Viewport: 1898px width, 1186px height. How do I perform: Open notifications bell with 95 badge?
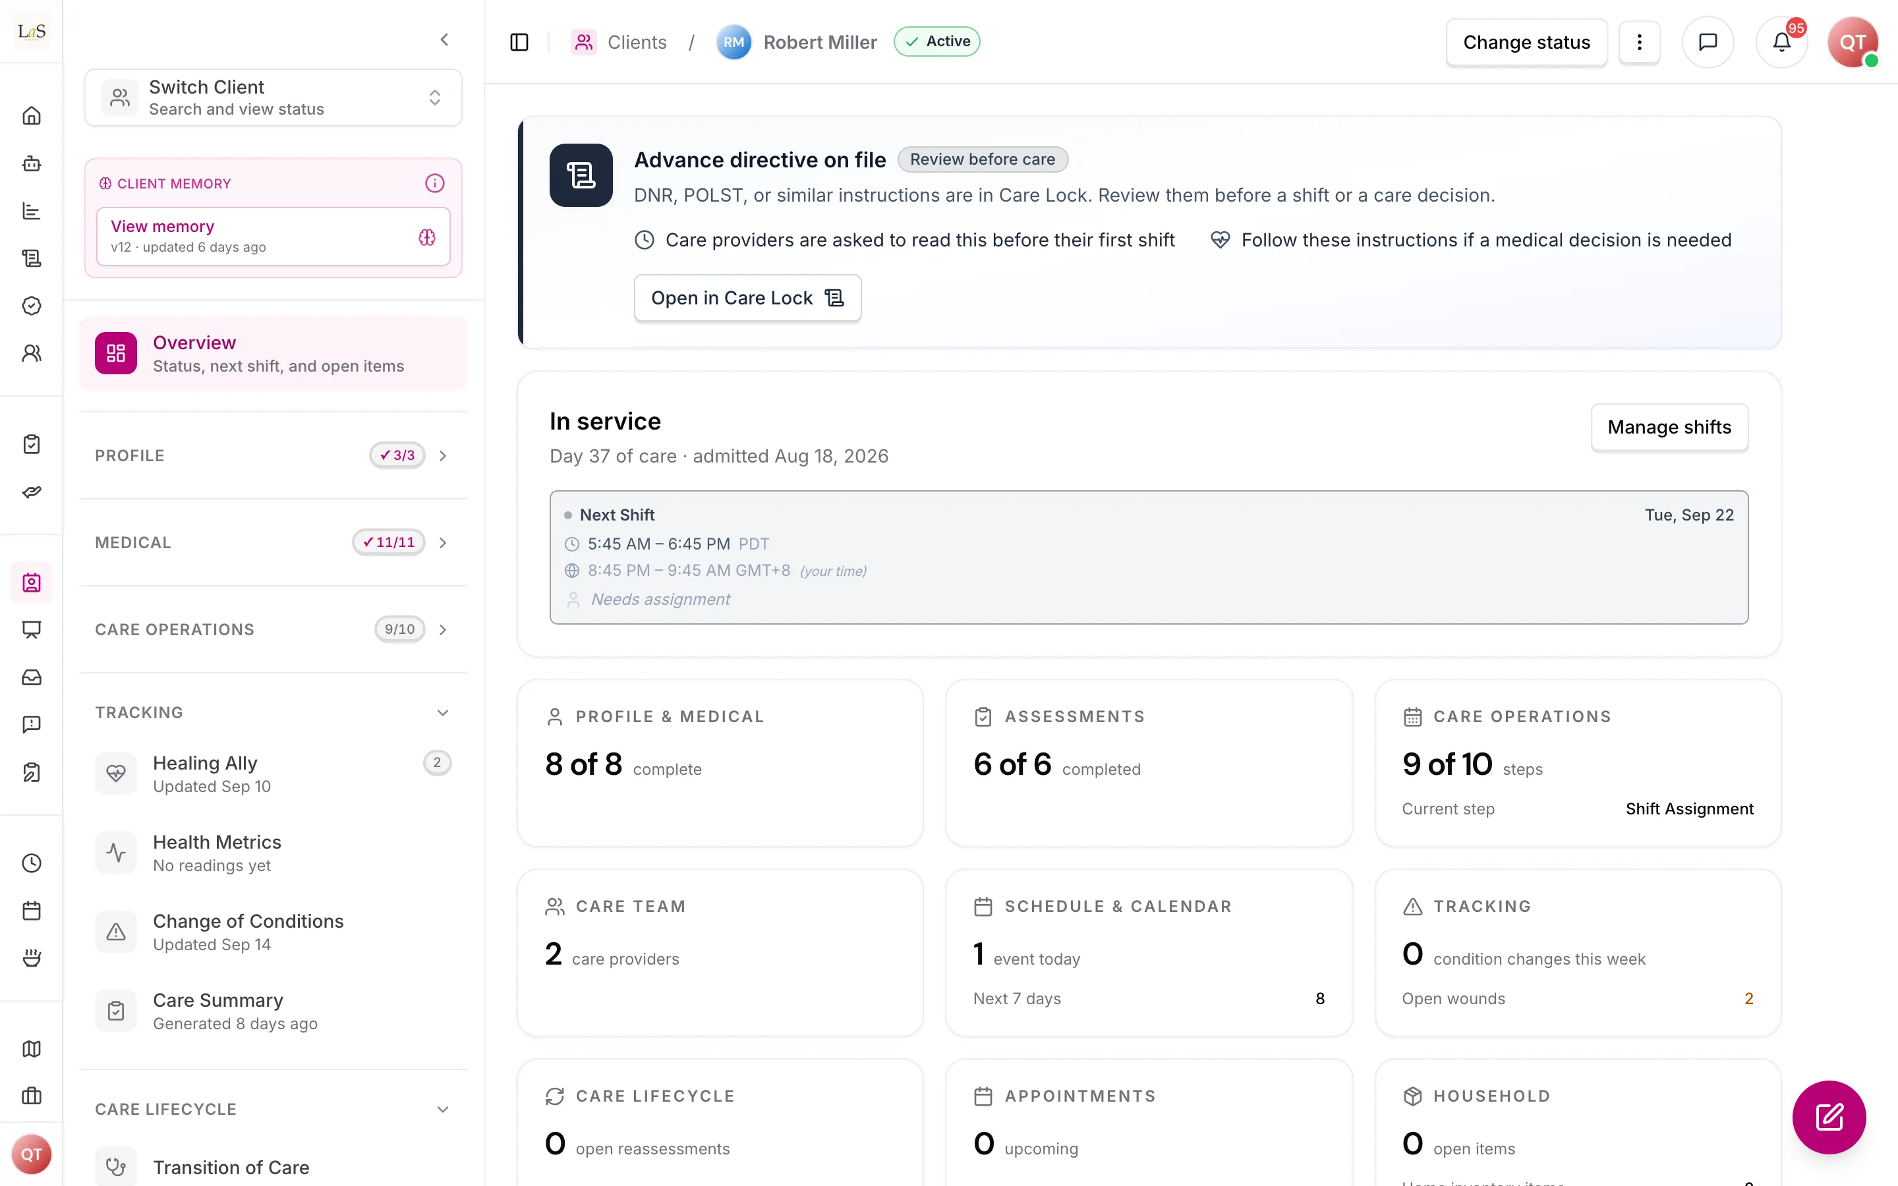coord(1782,42)
